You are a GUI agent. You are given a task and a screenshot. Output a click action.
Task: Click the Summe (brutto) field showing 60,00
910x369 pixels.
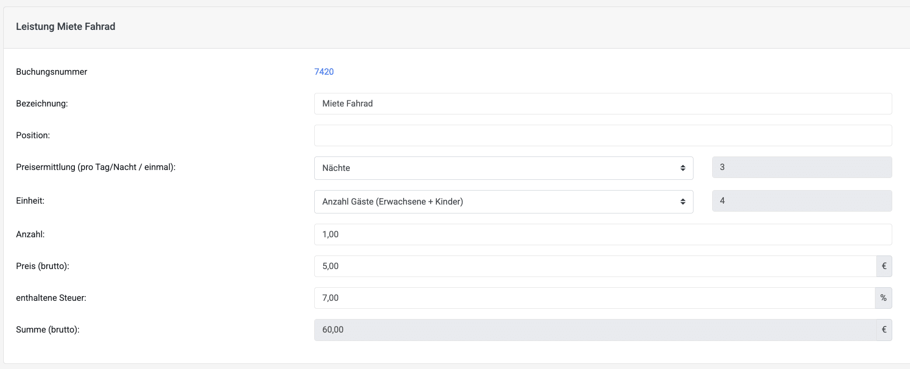(x=595, y=330)
